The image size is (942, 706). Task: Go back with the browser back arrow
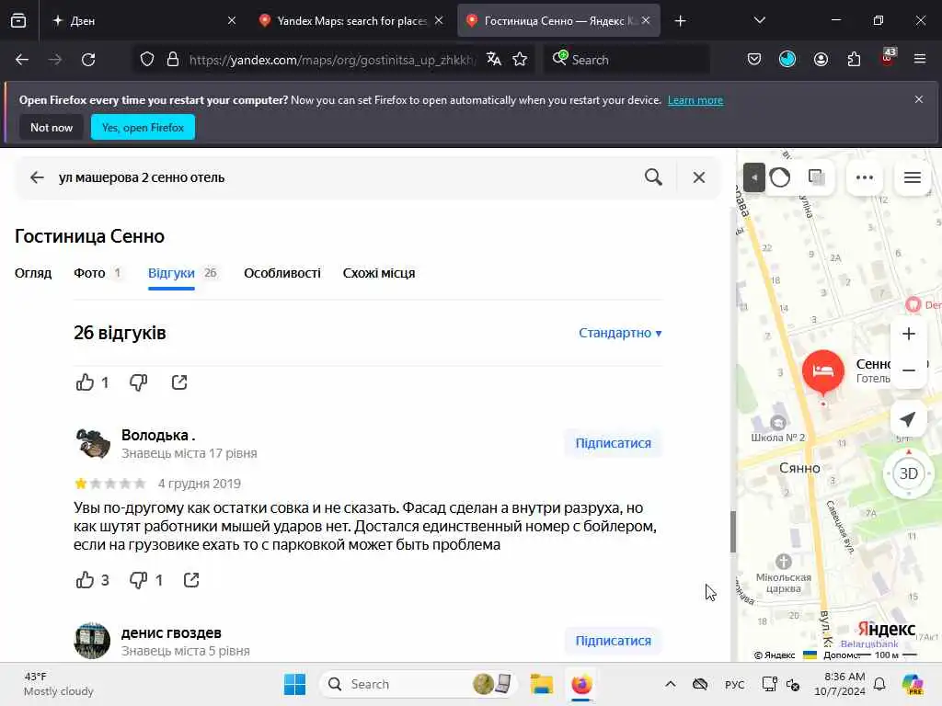(x=22, y=60)
